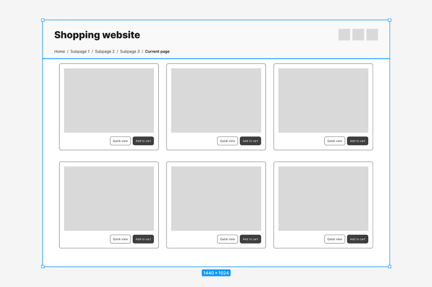Click the Shopping website heading

click(97, 35)
